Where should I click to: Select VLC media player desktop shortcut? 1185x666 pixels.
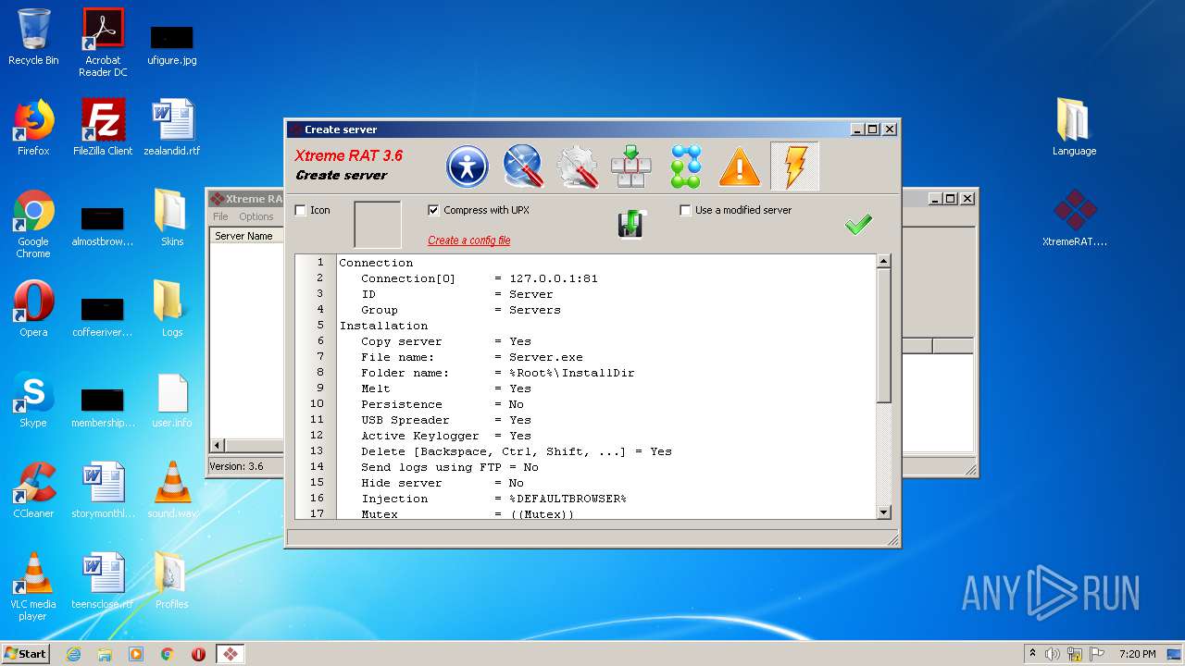coord(33,586)
